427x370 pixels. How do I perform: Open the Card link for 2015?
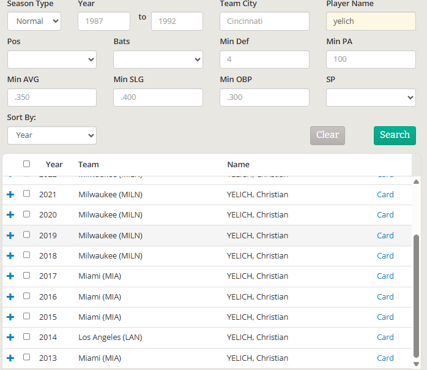pos(385,317)
